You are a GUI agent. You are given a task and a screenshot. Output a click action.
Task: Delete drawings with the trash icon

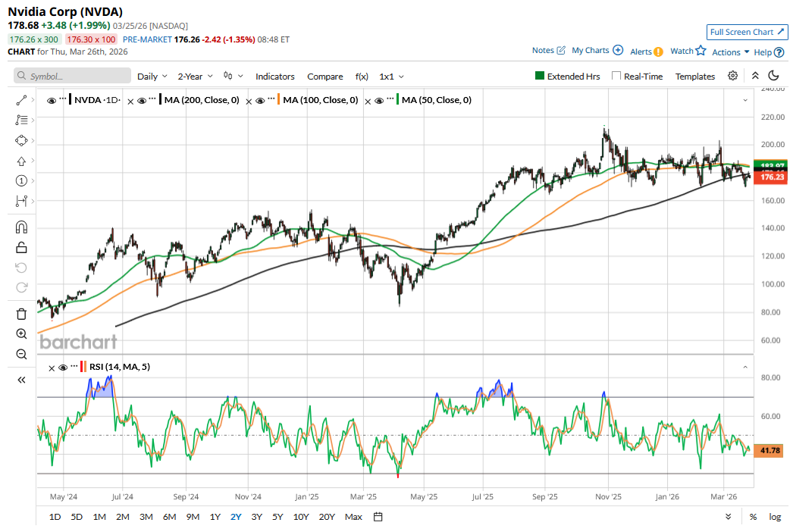pyautogui.click(x=21, y=314)
